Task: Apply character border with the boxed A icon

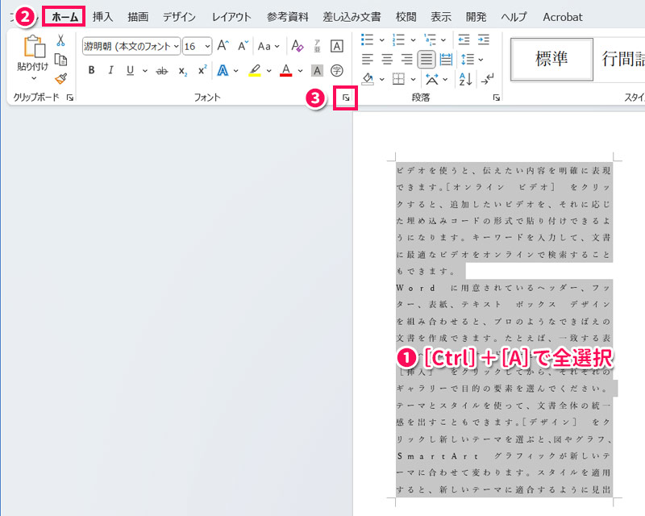Action: [x=337, y=46]
